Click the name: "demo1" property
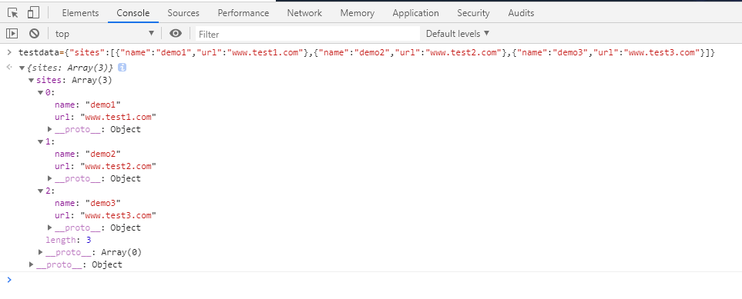 click(88, 105)
